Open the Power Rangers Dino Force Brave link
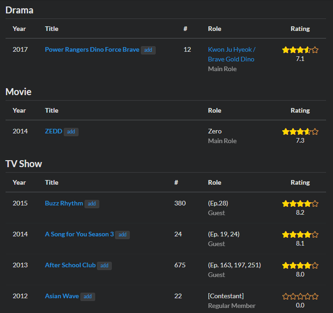Image resolution: width=333 pixels, height=313 pixels. (92, 49)
